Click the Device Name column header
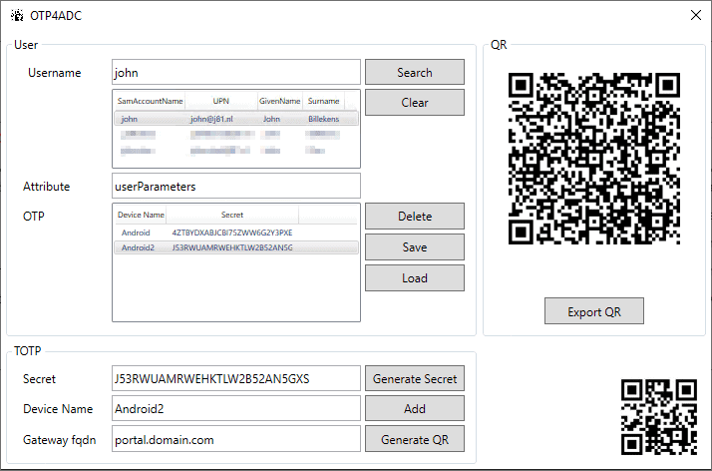 point(141,215)
